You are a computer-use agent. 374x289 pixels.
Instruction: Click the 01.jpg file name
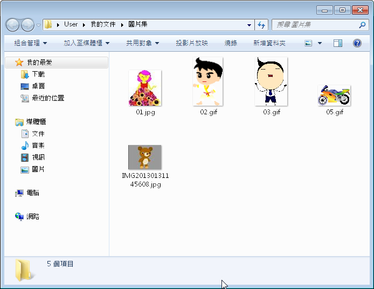click(x=146, y=112)
